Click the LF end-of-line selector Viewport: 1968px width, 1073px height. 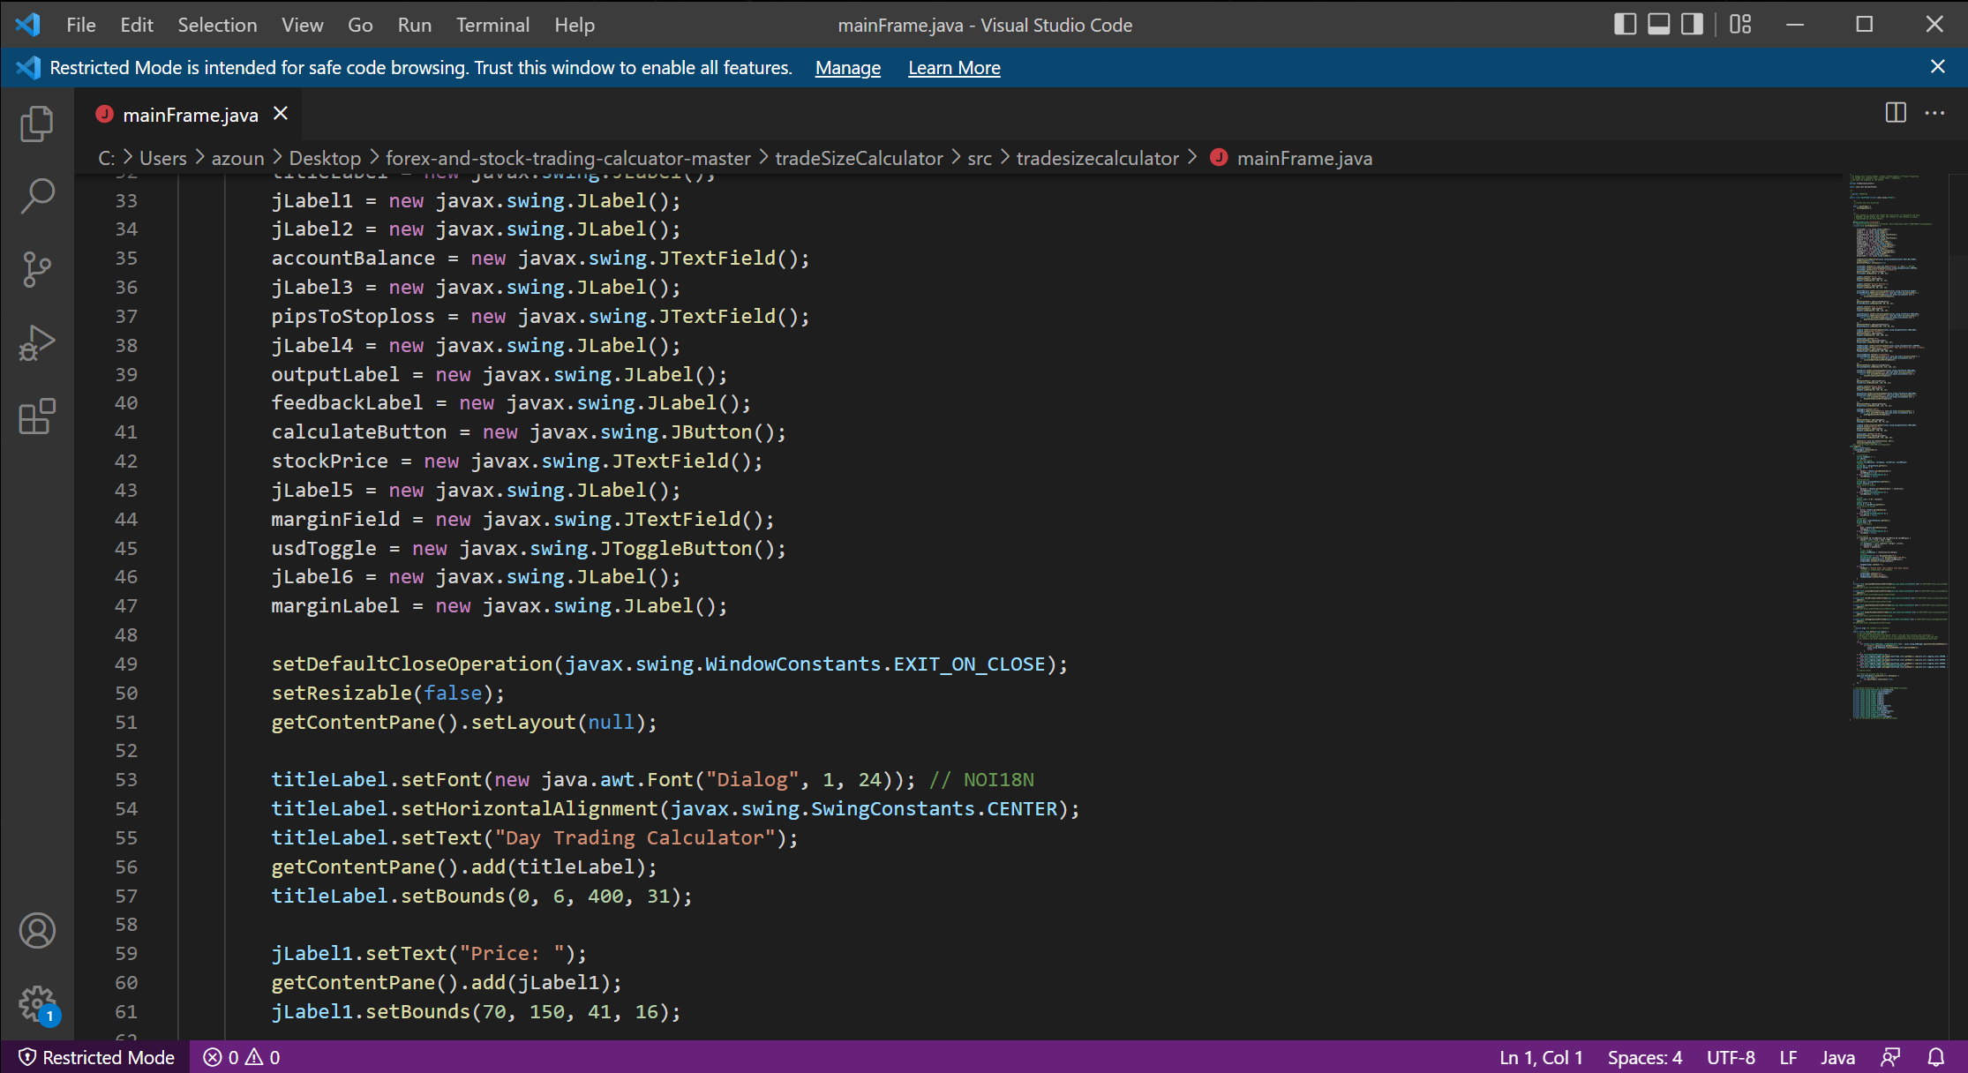click(x=1788, y=1057)
